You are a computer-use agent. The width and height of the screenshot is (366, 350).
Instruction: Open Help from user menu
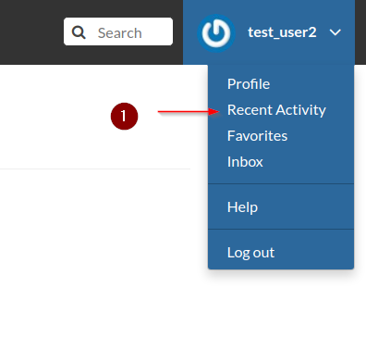click(242, 207)
